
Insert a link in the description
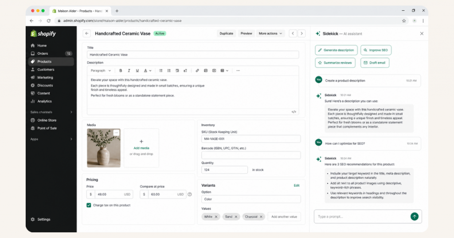(x=197, y=71)
